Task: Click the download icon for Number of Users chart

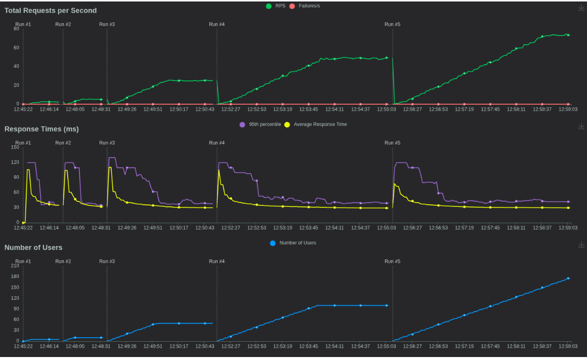Action: [581, 243]
